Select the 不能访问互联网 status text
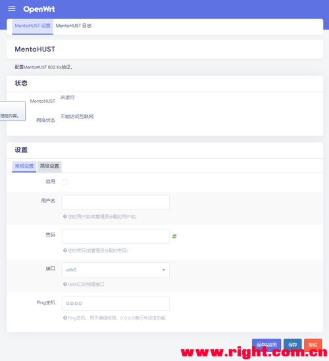The width and height of the screenshot is (329, 361). pyautogui.click(x=77, y=117)
